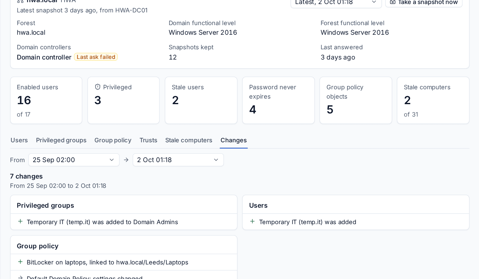Open the From '25 Sep 02:00' dropdown
The height and width of the screenshot is (279, 479).
tap(74, 160)
